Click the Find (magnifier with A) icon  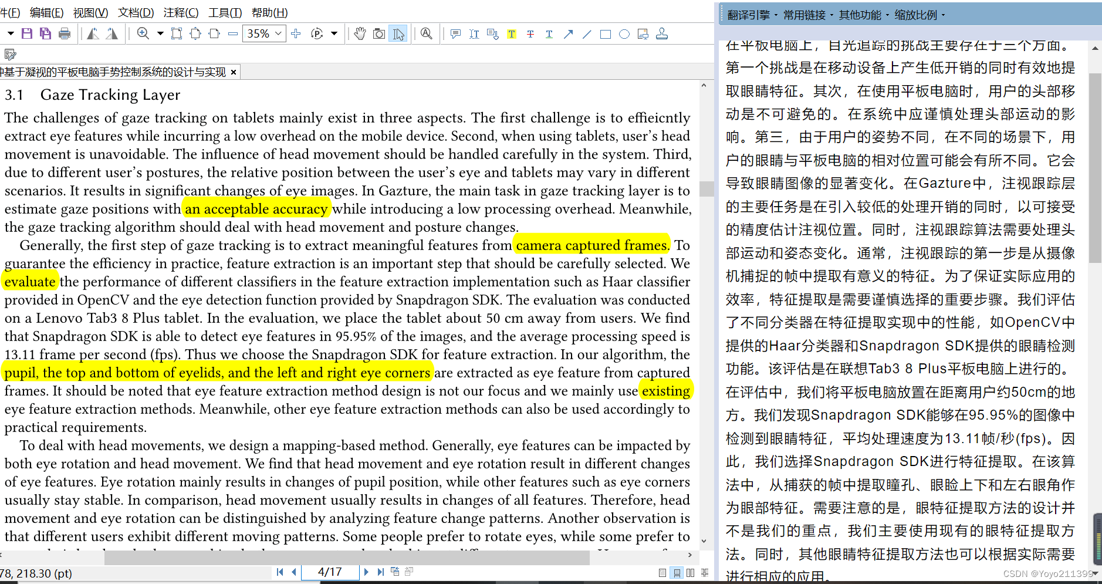pyautogui.click(x=427, y=34)
